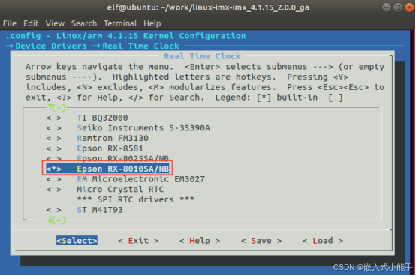Screen dimensions: 416x276
Task: Open the Edit menu
Action: tap(31, 23)
